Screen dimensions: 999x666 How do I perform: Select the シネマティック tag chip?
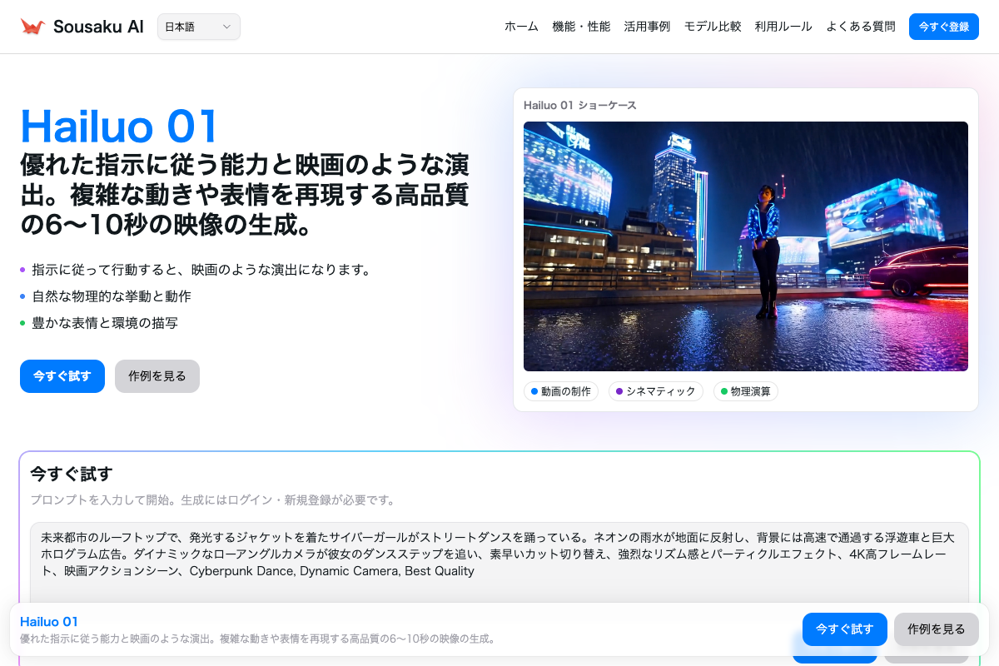(x=656, y=391)
